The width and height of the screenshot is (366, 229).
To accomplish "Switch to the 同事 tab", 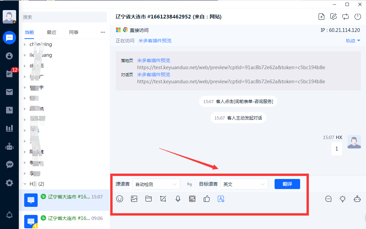I will tap(74, 32).
